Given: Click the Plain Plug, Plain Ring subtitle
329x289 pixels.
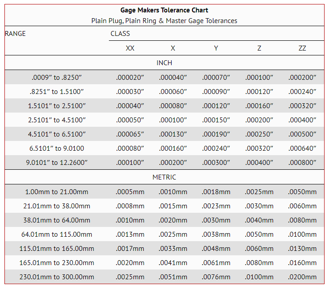Looking at the screenshot, I should point(164,21).
